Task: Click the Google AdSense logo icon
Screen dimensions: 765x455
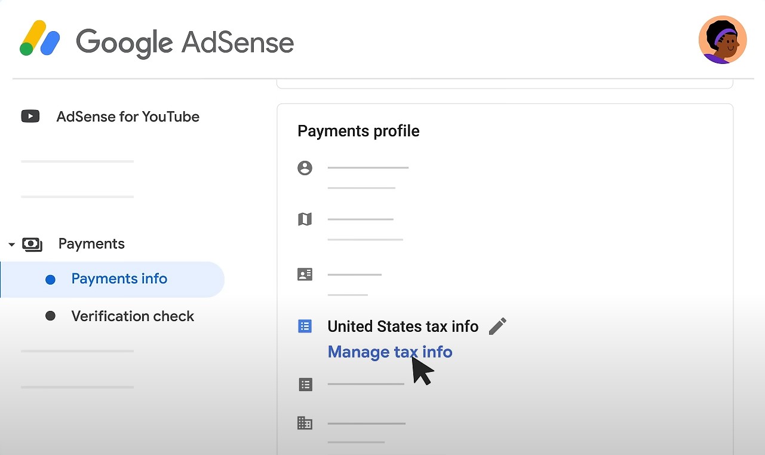Action: coord(40,38)
